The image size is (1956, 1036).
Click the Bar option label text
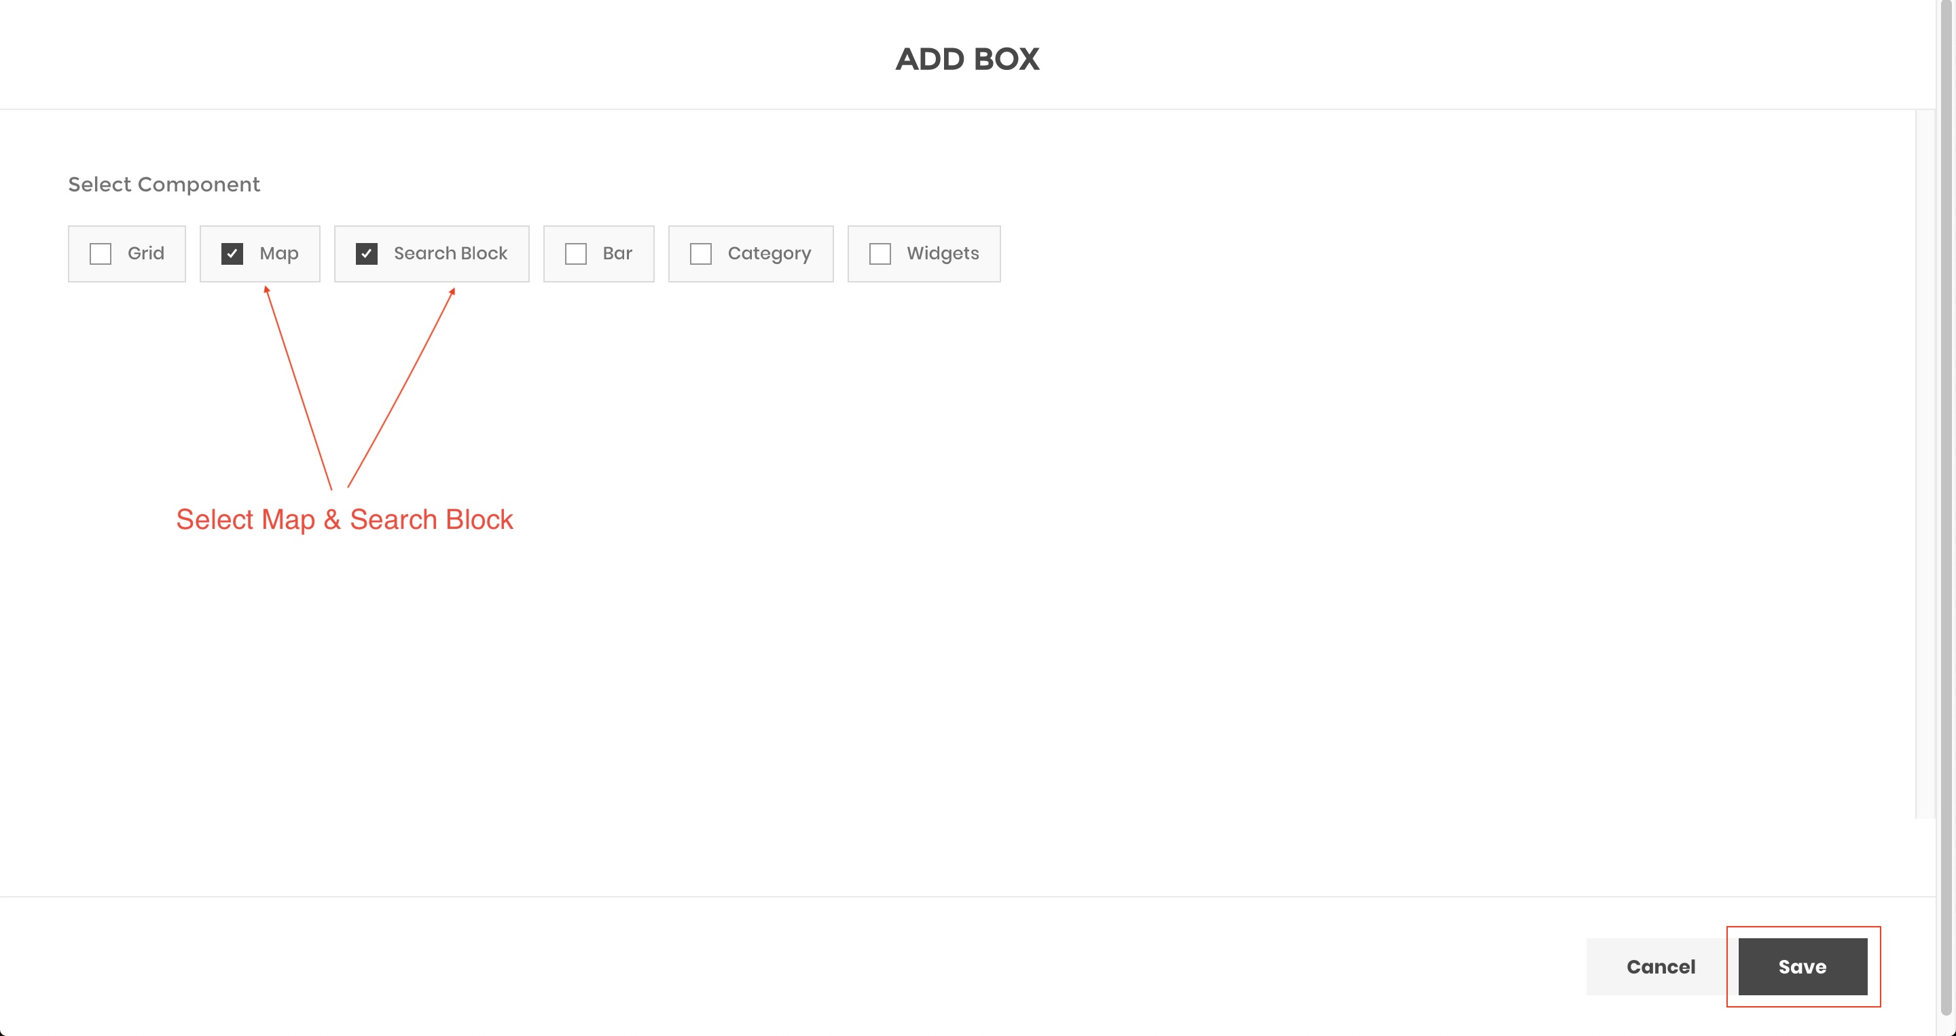point(617,253)
